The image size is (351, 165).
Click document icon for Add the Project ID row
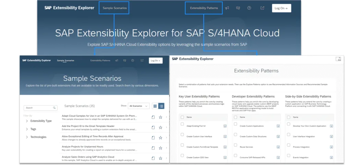pos(153,127)
